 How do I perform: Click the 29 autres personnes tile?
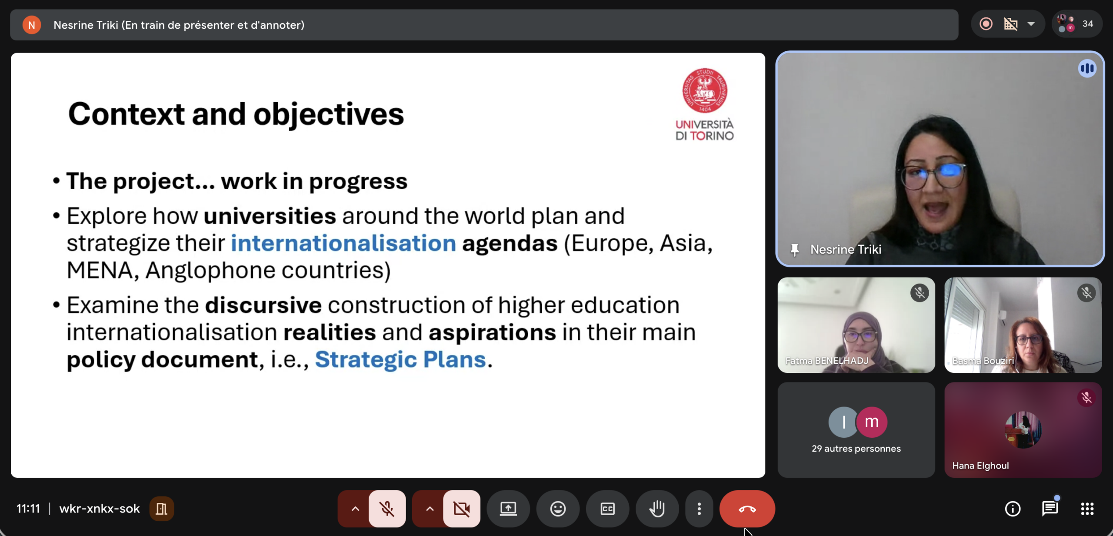tap(856, 430)
